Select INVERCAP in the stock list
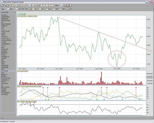 tap(5, 65)
